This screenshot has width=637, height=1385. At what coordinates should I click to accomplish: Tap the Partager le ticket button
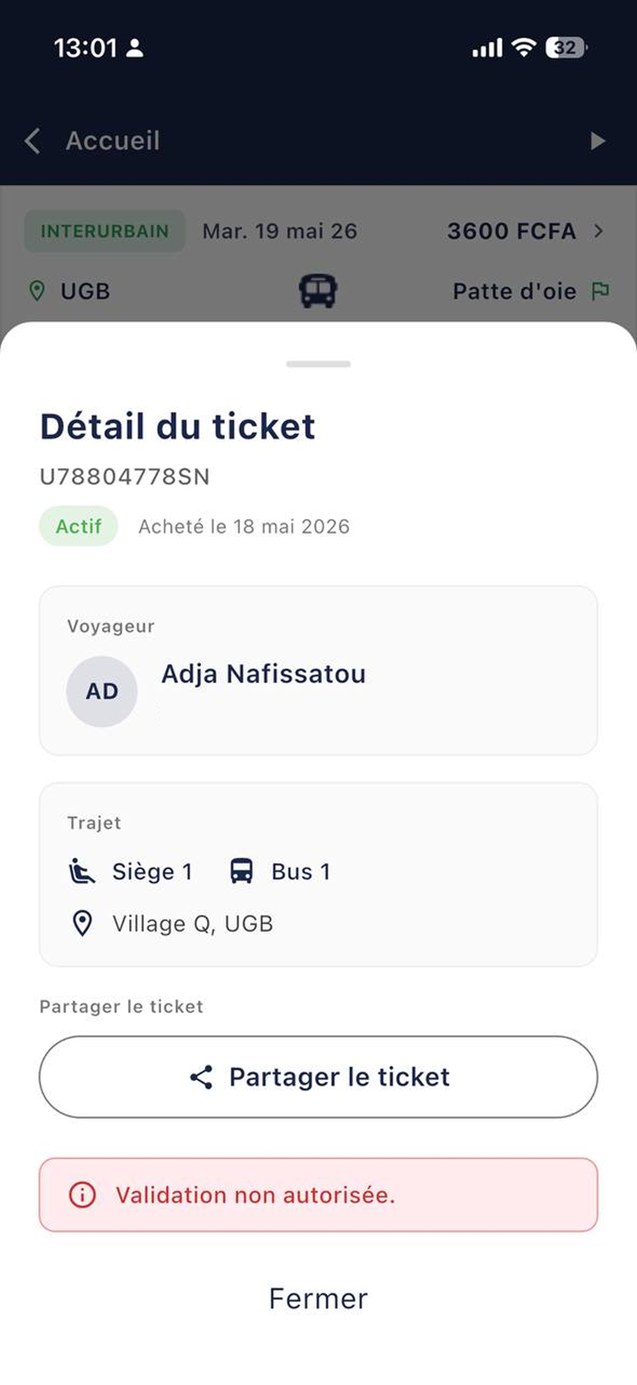[x=318, y=1077]
